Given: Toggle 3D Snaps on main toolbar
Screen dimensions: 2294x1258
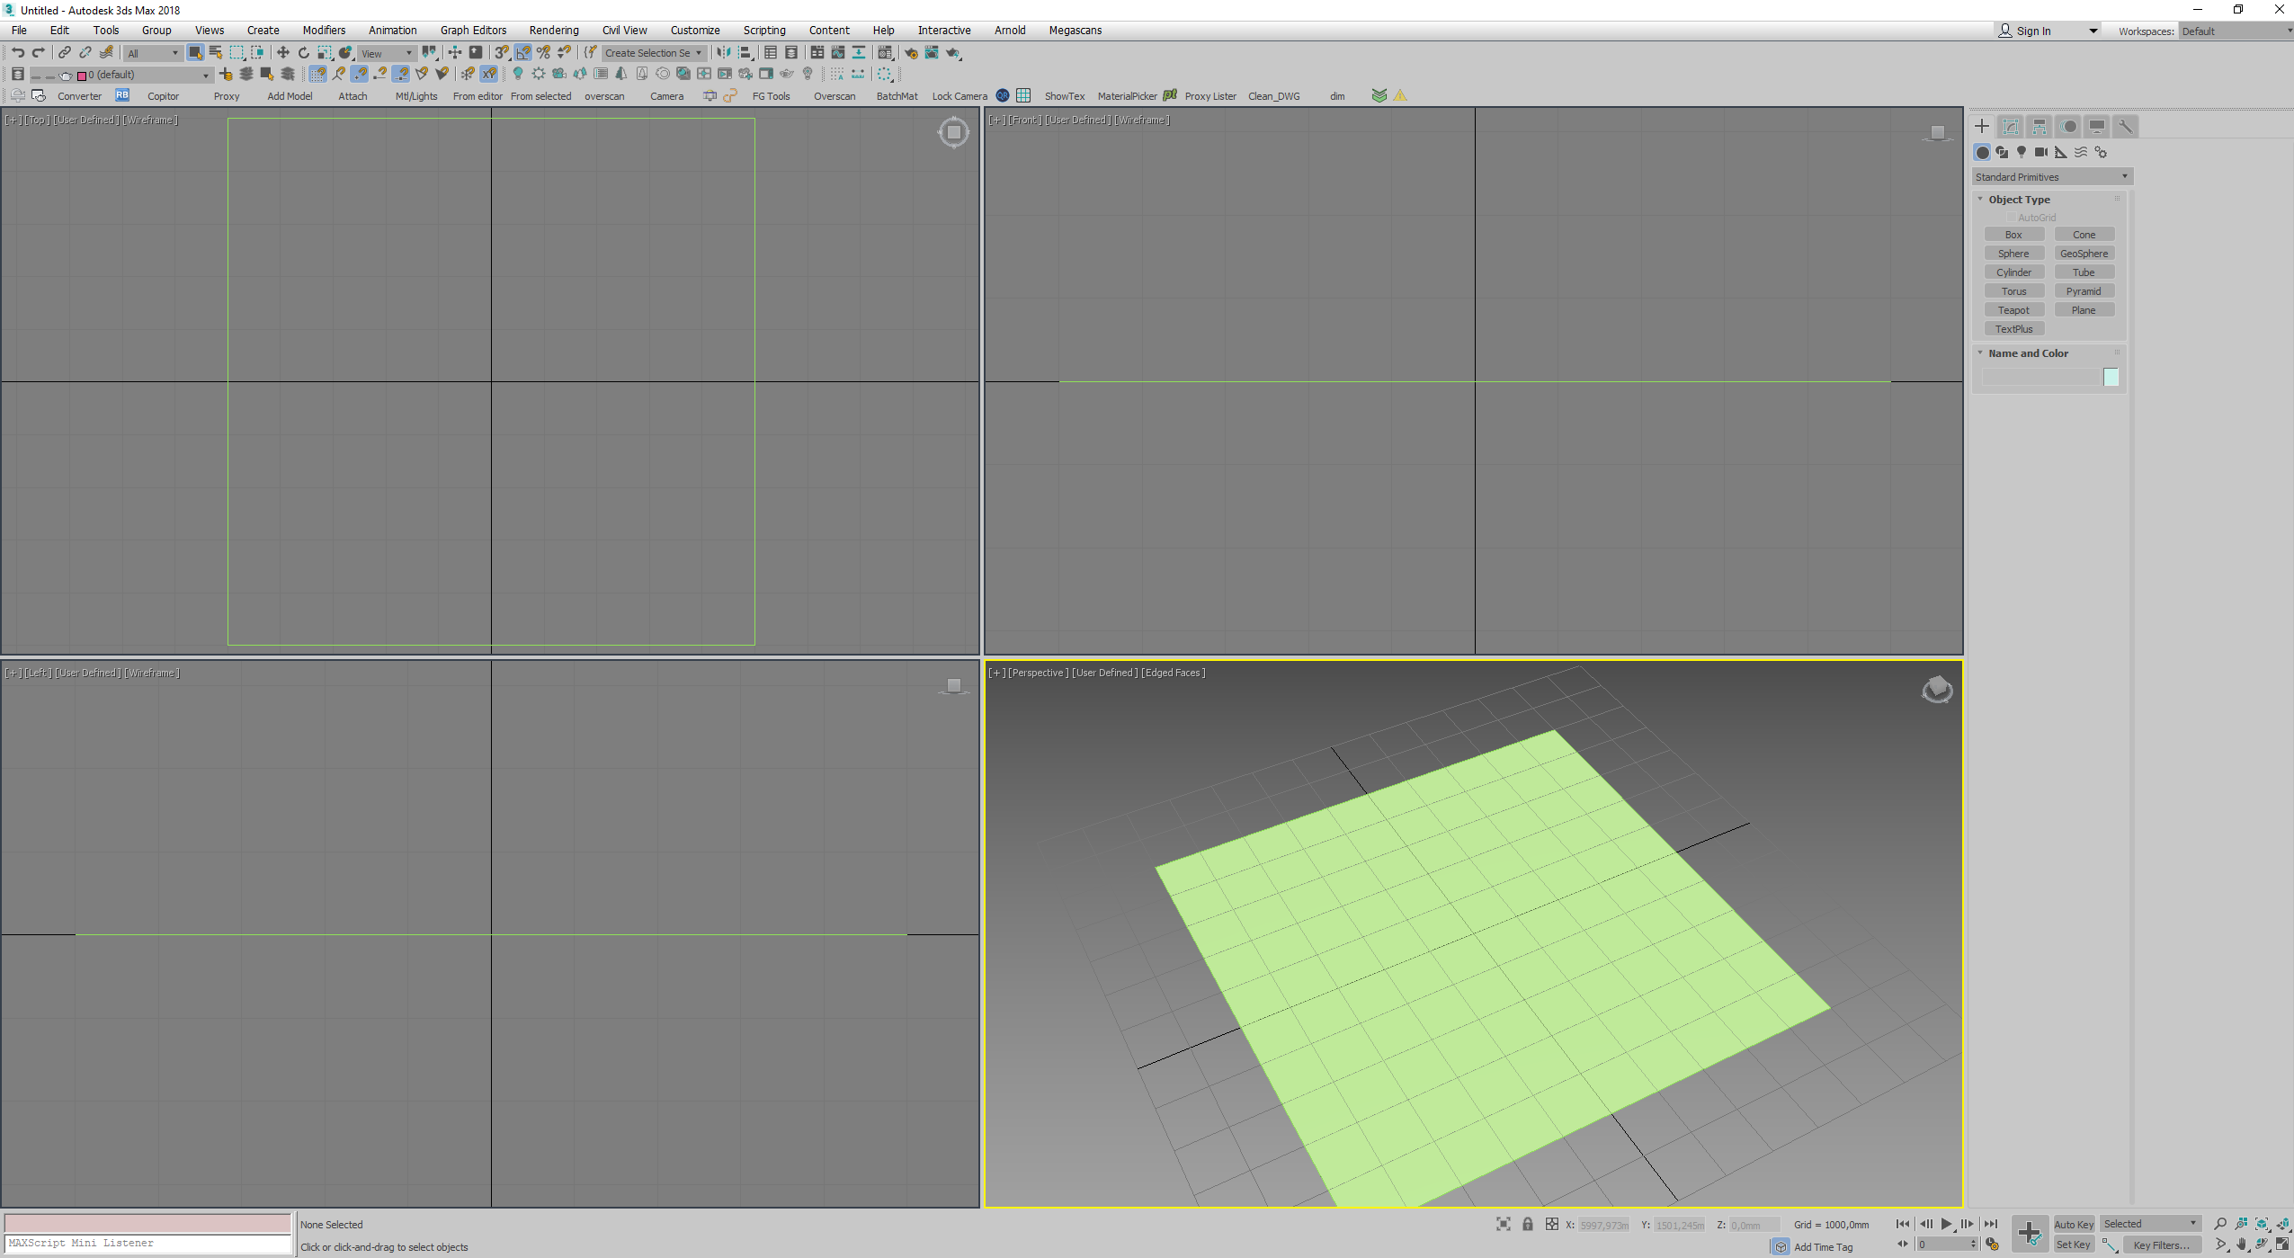Looking at the screenshot, I should point(502,53).
